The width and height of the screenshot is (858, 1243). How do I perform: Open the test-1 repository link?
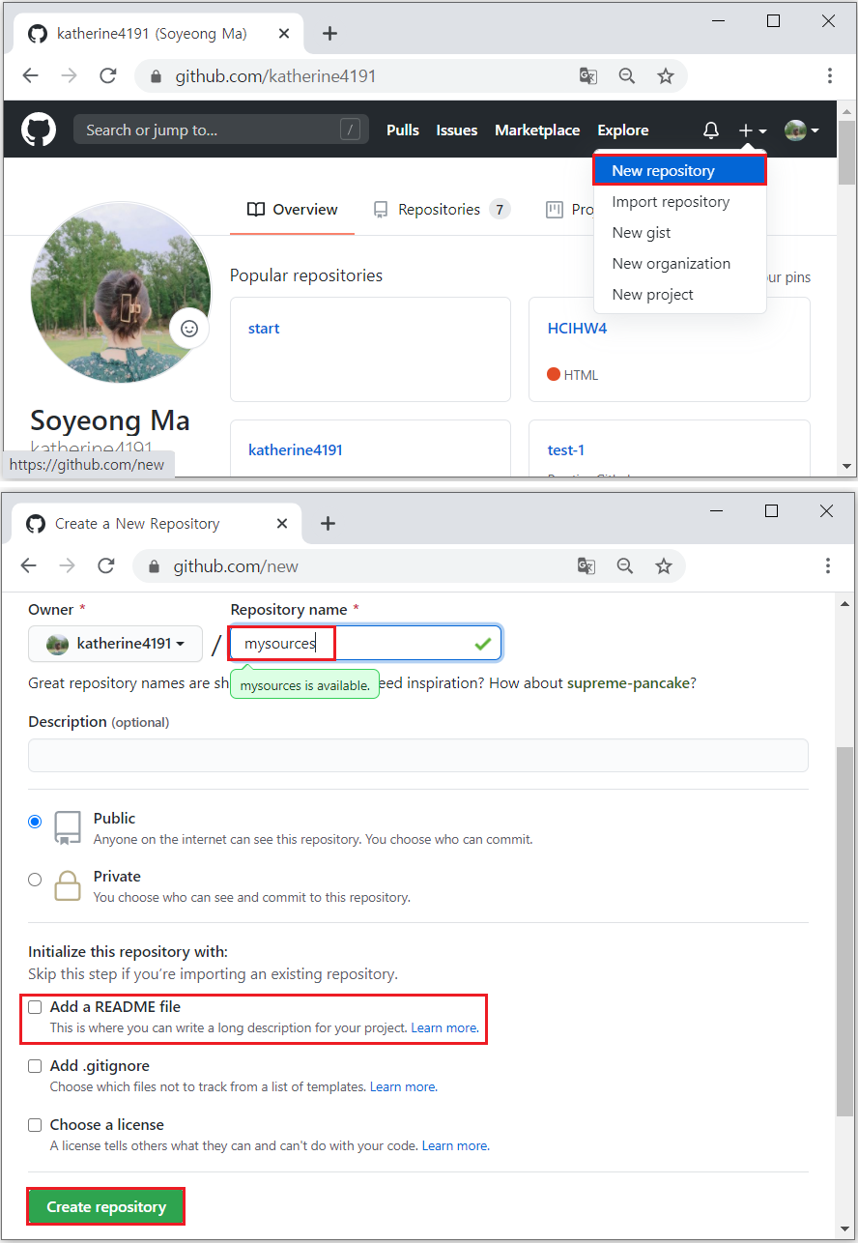coord(566,449)
